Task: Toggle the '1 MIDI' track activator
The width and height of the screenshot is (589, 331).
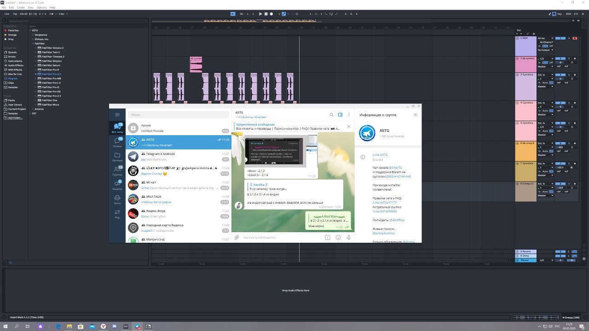Action: click(560, 38)
